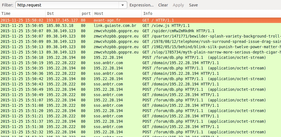Click the http.request filter input field
Image resolution: width=281 pixels, height=137 pixels.
(x=67, y=5)
